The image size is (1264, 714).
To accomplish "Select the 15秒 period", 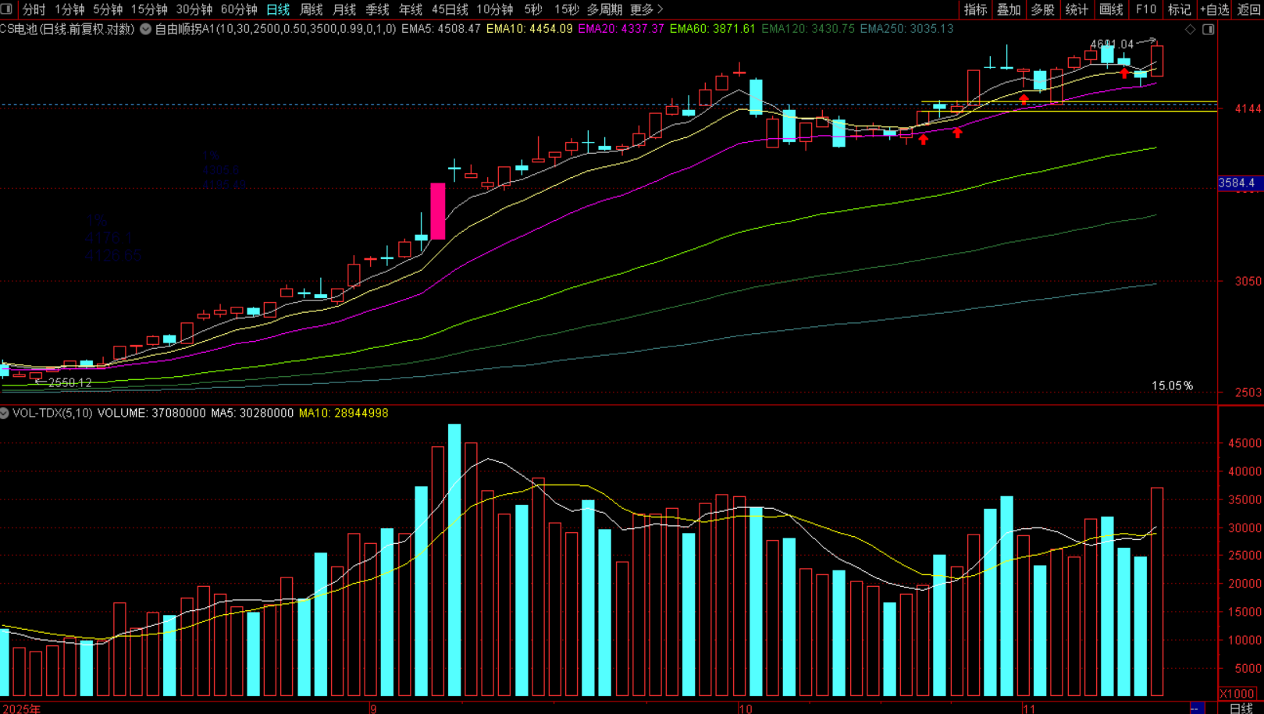I will [566, 9].
